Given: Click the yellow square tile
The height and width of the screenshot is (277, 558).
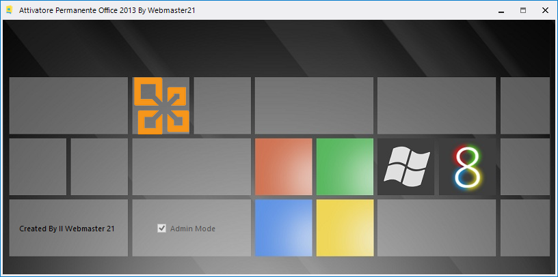Looking at the screenshot, I should pos(345,228).
